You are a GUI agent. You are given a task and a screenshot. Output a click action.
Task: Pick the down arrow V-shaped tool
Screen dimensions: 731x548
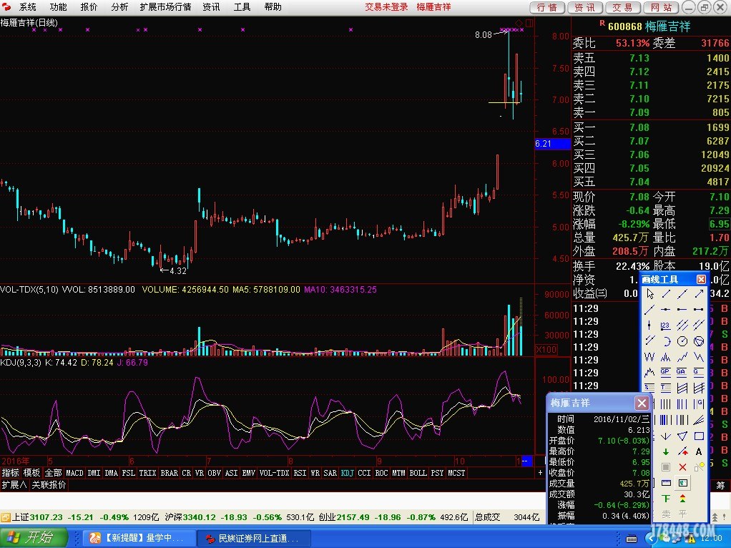[666, 436]
